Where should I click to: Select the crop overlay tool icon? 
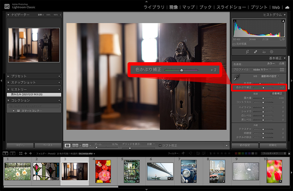click(x=247, y=52)
